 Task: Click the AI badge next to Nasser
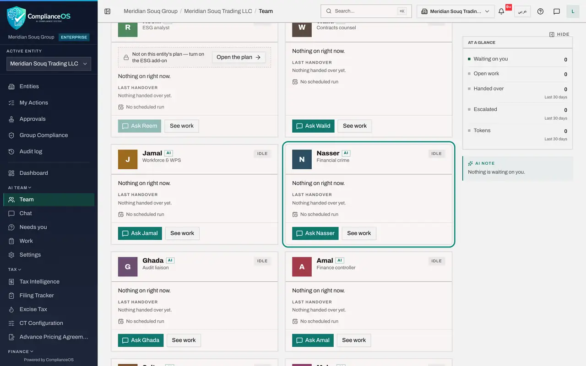tap(346, 153)
